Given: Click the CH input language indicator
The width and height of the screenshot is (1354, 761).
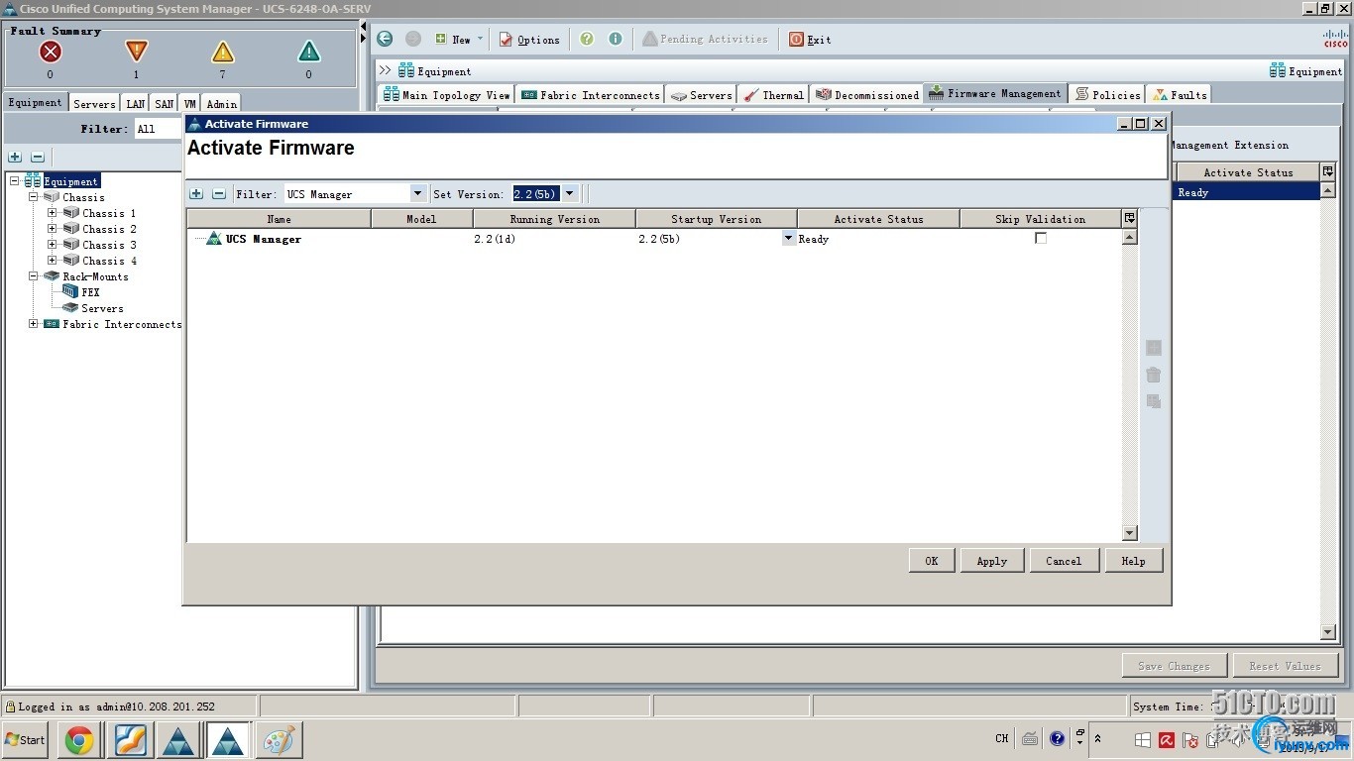Looking at the screenshot, I should pyautogui.click(x=1002, y=738).
